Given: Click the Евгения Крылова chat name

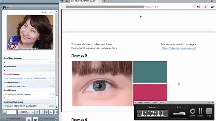Looking at the screenshot, I should coord(11,82).
